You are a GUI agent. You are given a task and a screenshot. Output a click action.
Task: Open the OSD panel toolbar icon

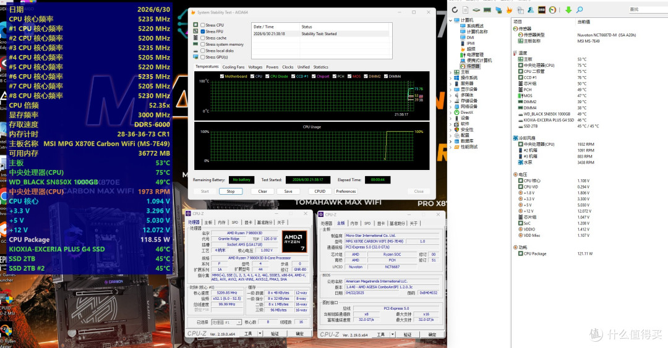[541, 10]
